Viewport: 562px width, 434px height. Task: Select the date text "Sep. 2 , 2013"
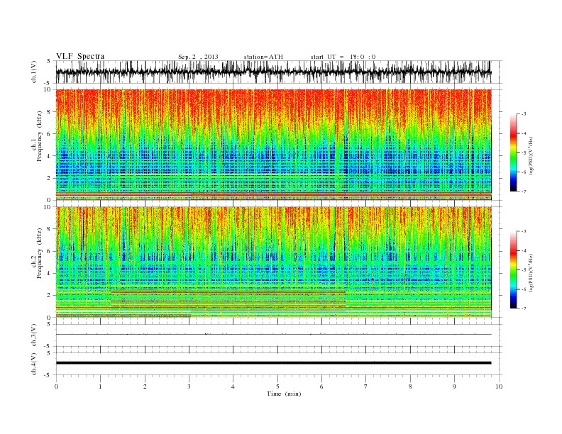coord(198,57)
